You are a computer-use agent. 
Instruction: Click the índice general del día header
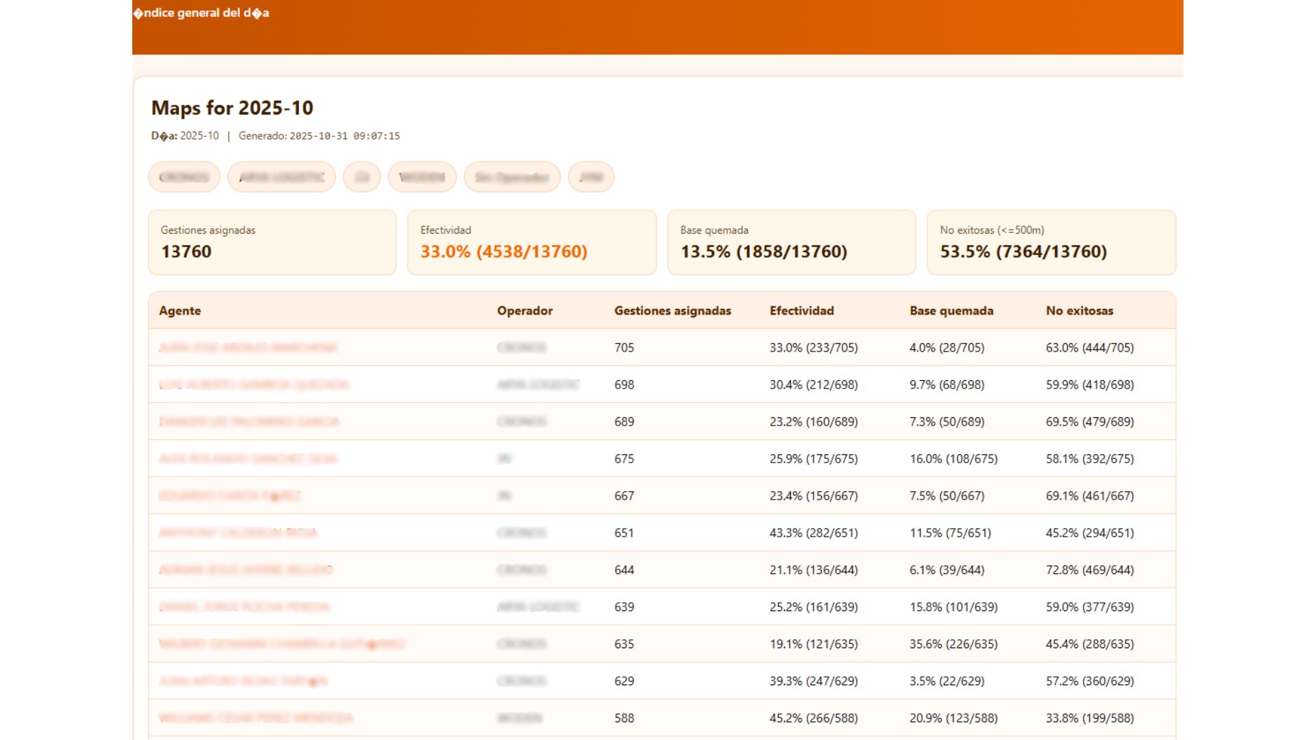click(x=202, y=12)
